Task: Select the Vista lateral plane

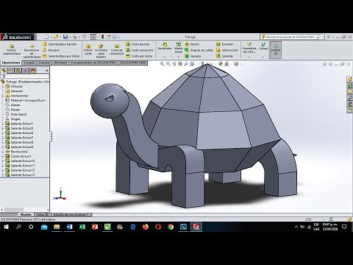Action: (x=16, y=114)
